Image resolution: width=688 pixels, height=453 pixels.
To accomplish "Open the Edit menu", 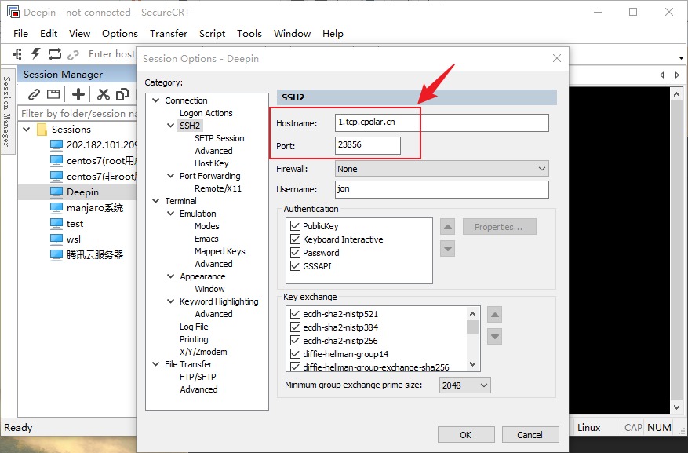I will pyautogui.click(x=49, y=33).
